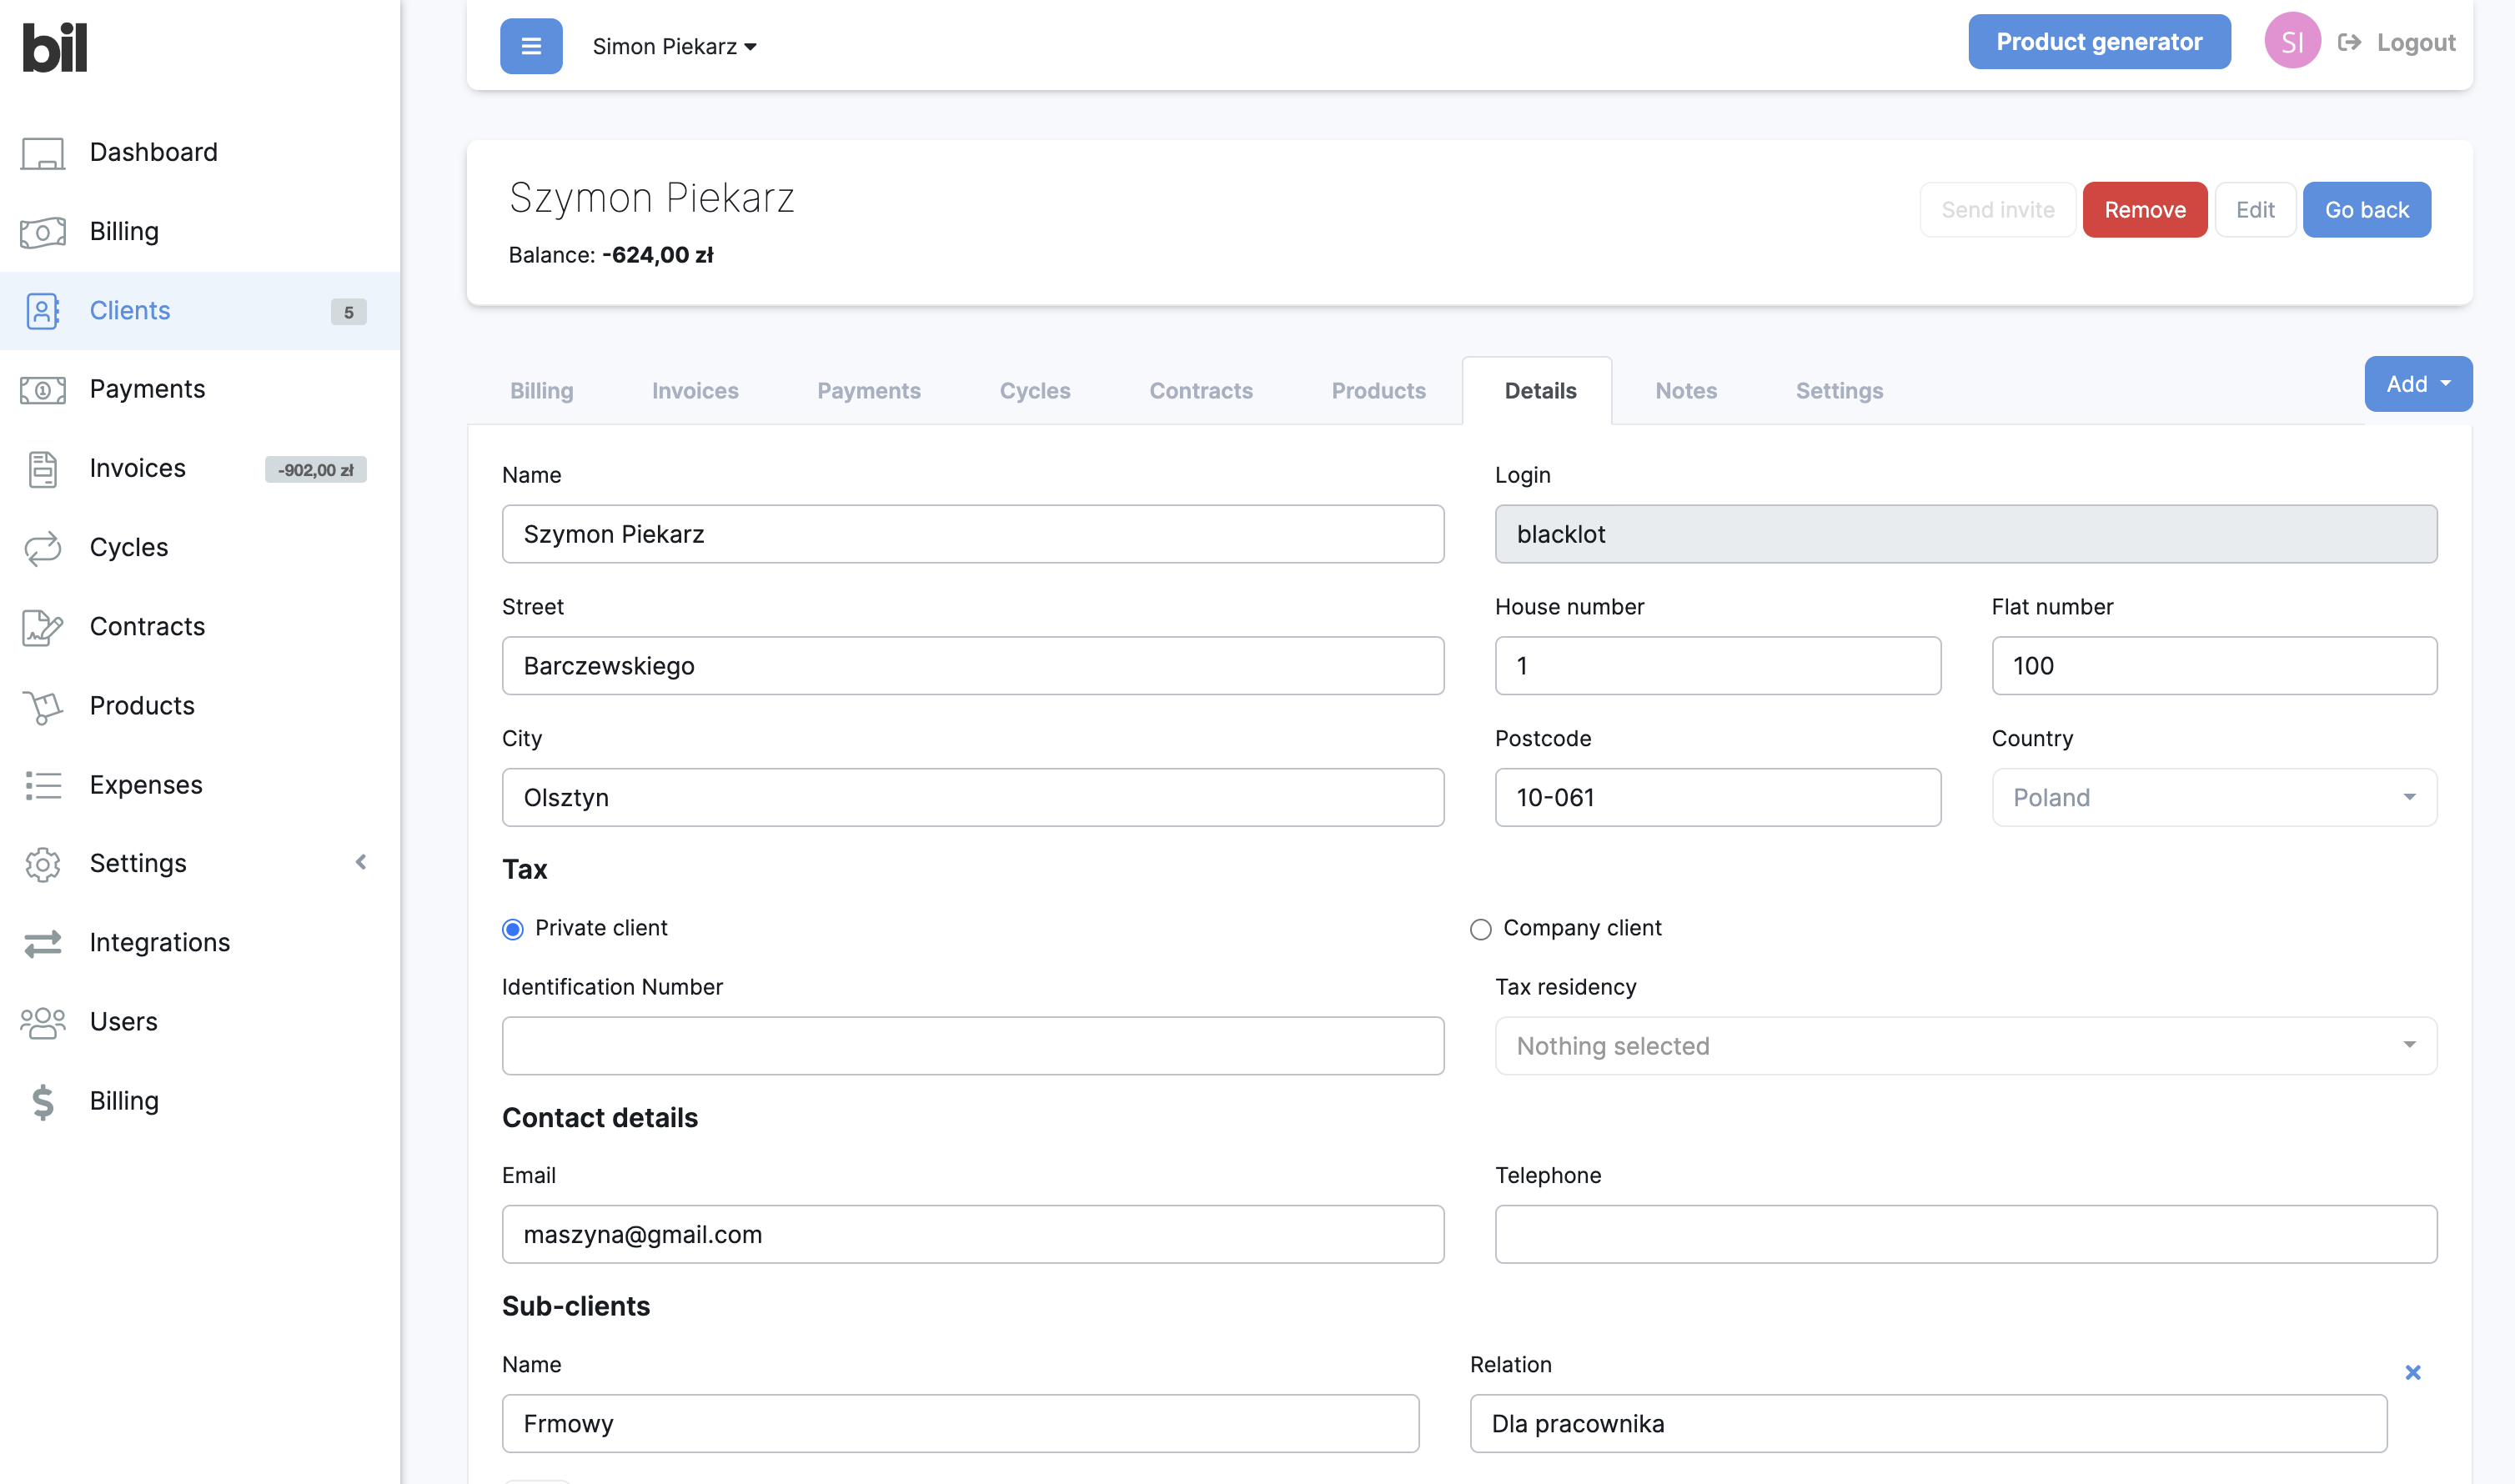Image resolution: width=2515 pixels, height=1484 pixels.
Task: Click into the Telephone input field
Action: coord(1965,1234)
